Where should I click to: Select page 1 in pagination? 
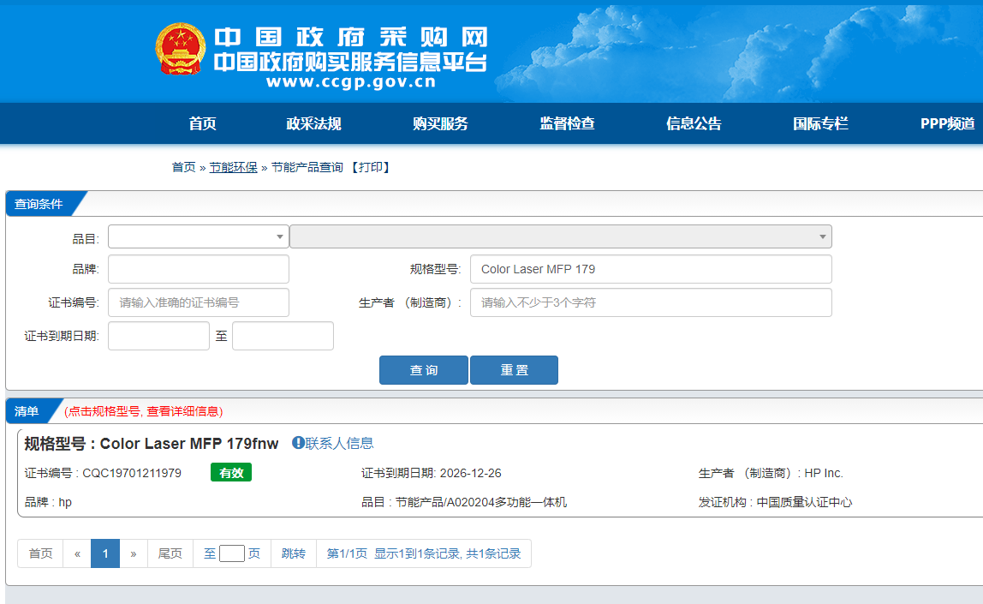pyautogui.click(x=105, y=553)
